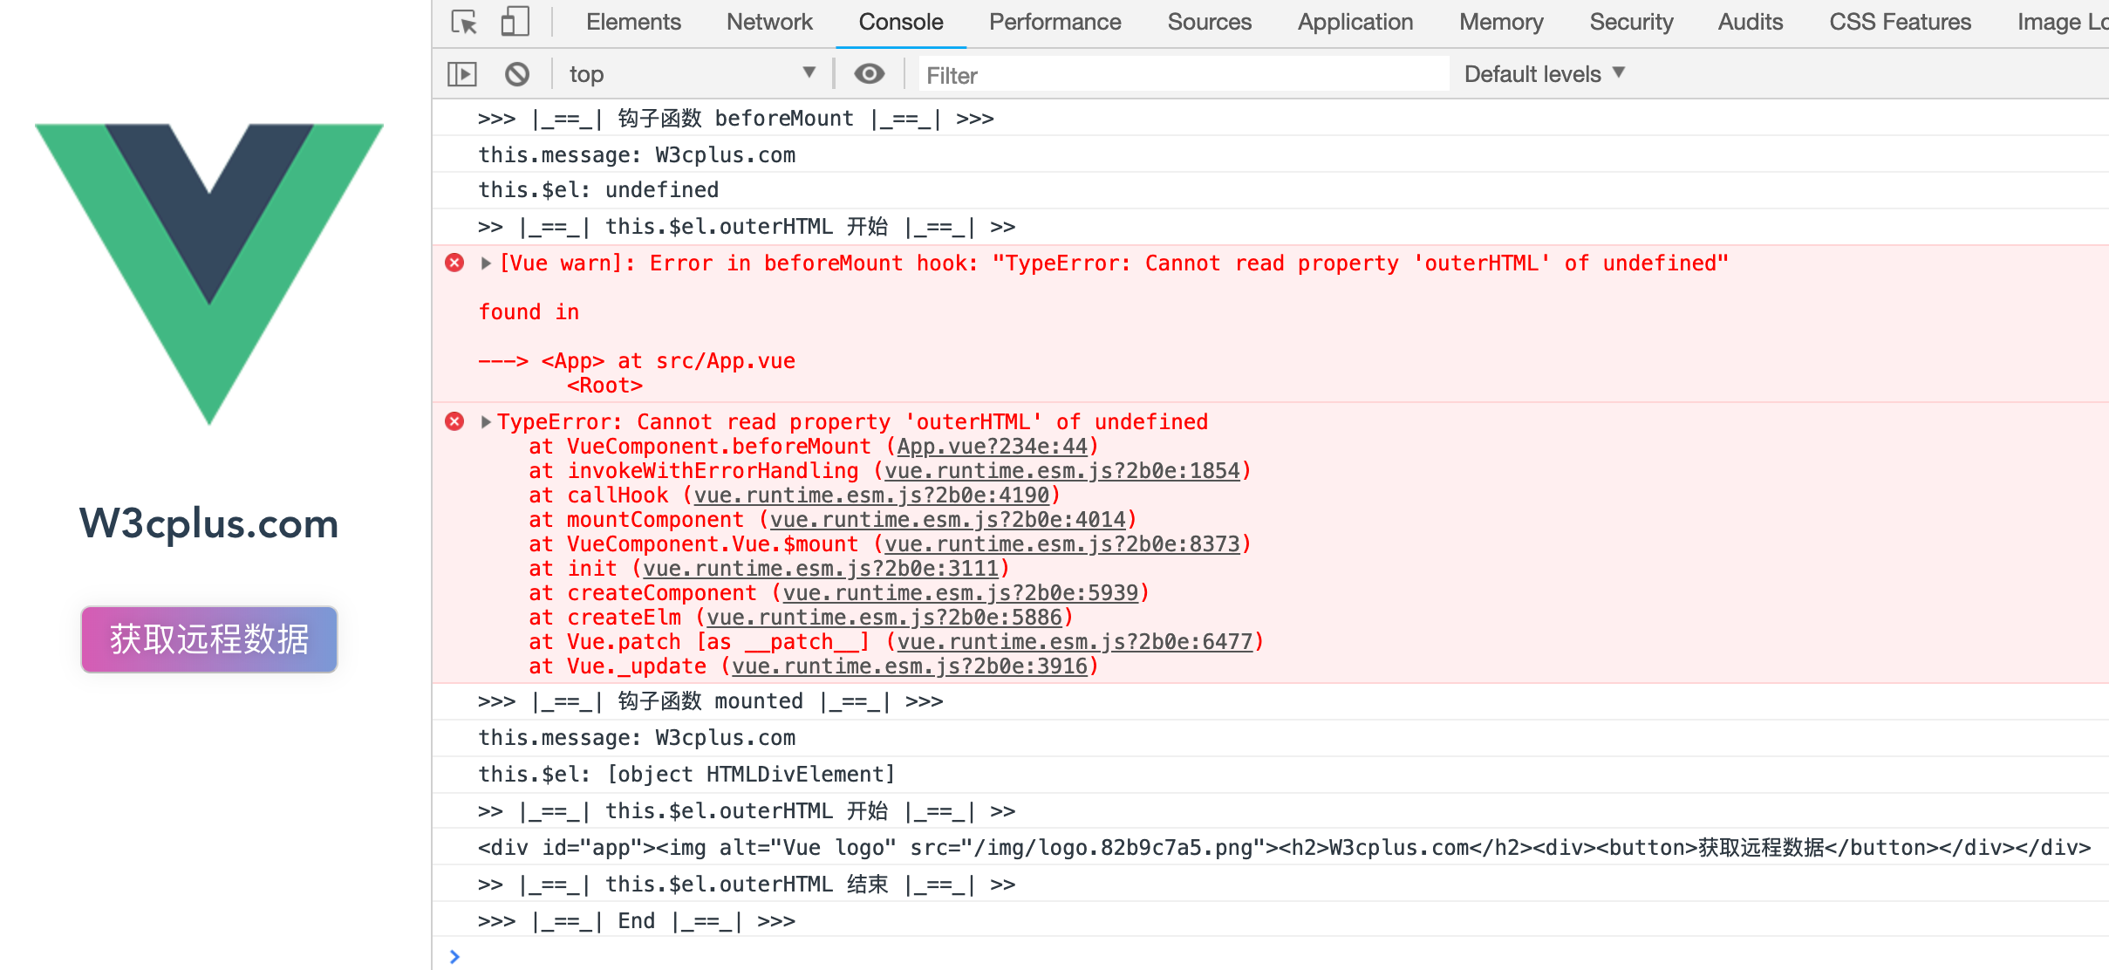Click the 获取远程数据 button
Image resolution: width=2109 pixels, height=970 pixels.
(x=209, y=639)
